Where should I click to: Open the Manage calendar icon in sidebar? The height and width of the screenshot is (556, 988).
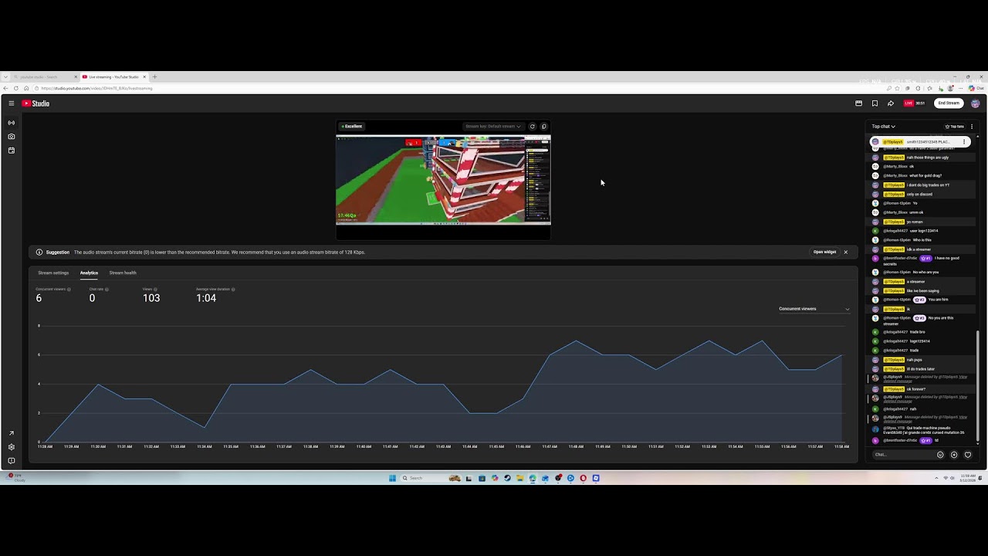[x=11, y=151]
